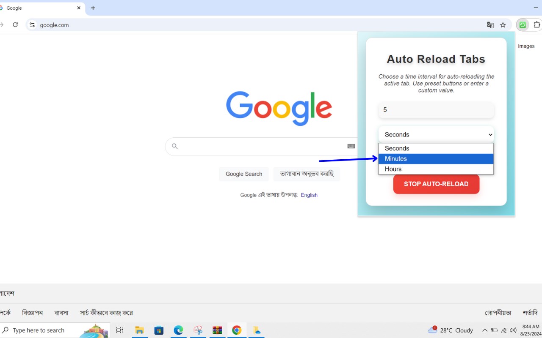Click the Google logo
542x338 pixels.
pos(279,108)
